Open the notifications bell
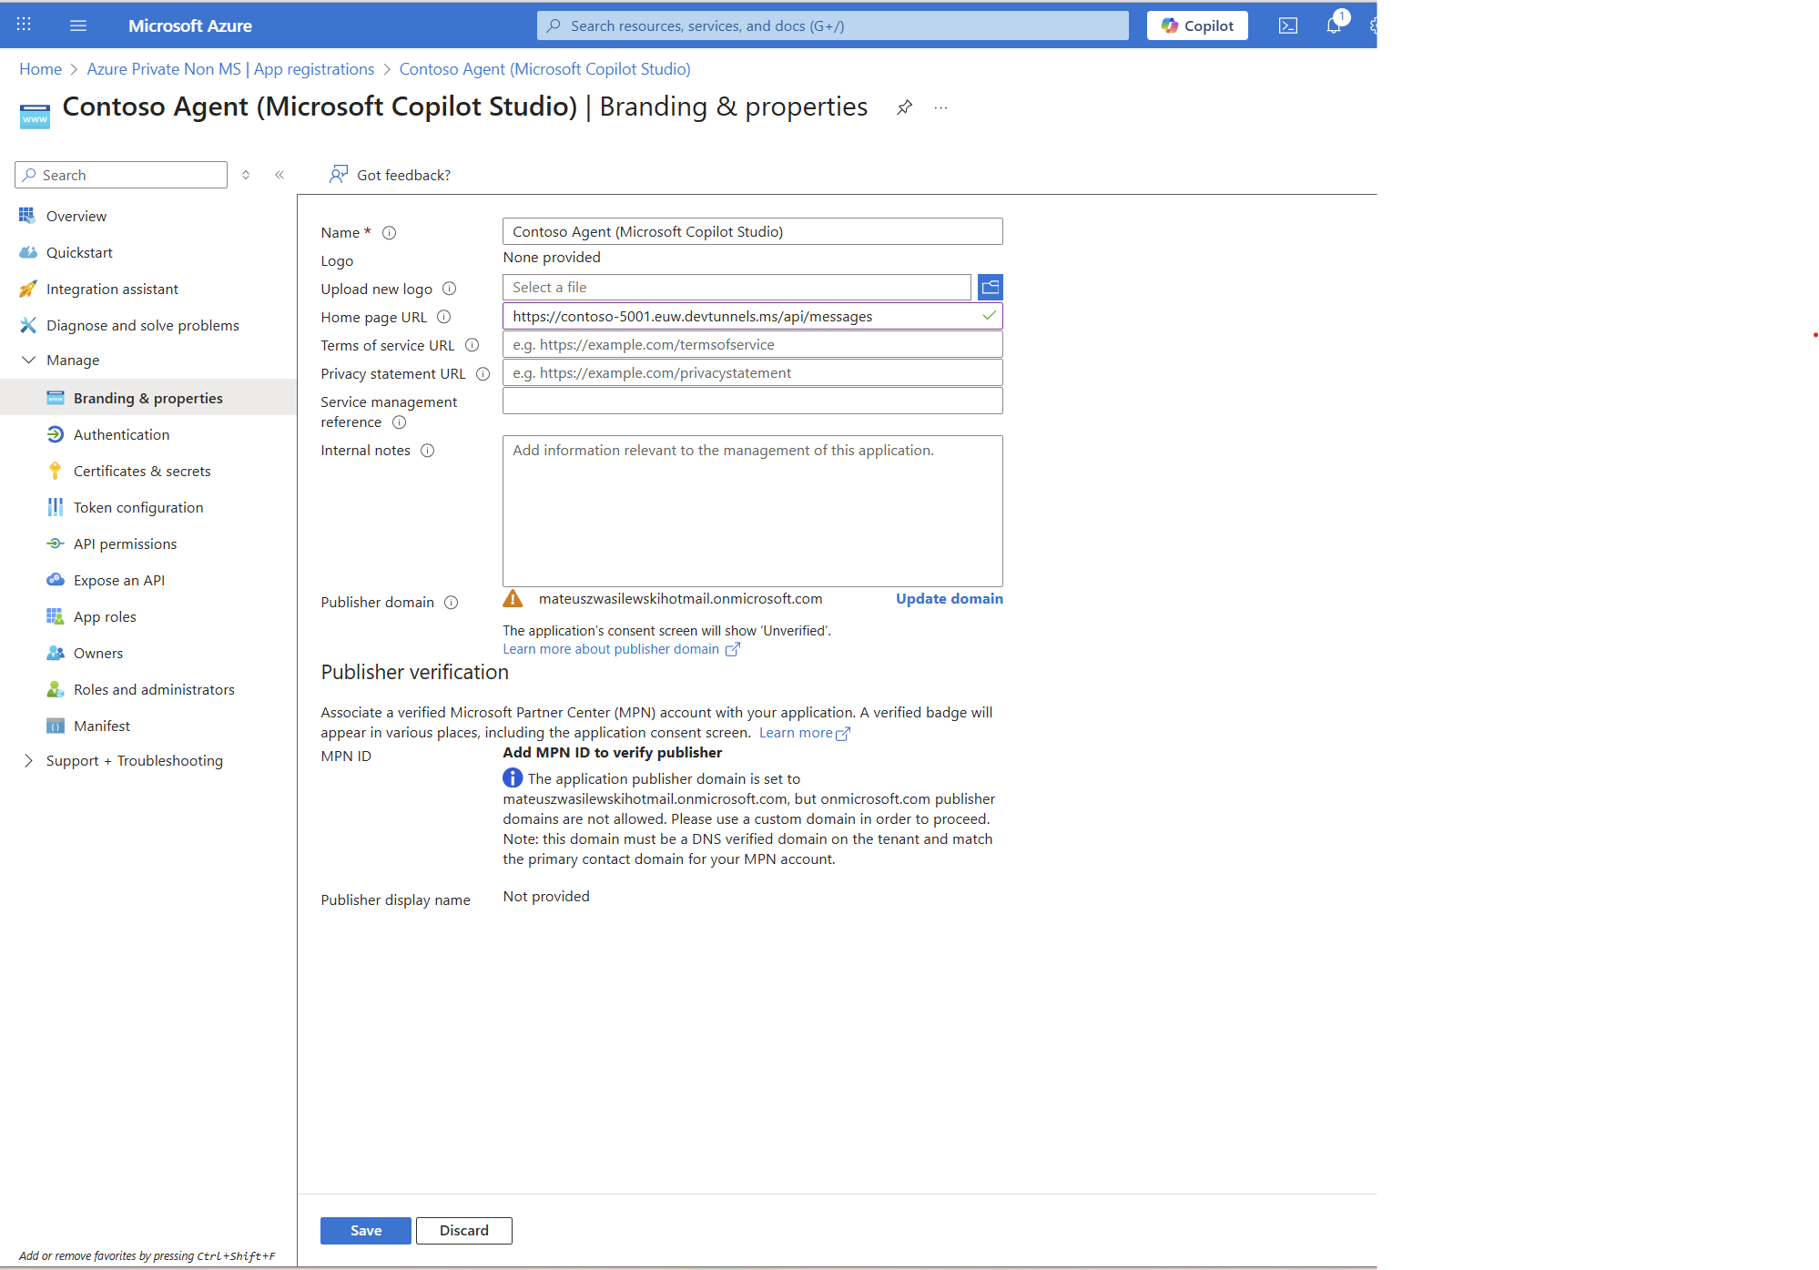Screen dimensions: 1819x1270 coord(1334,25)
